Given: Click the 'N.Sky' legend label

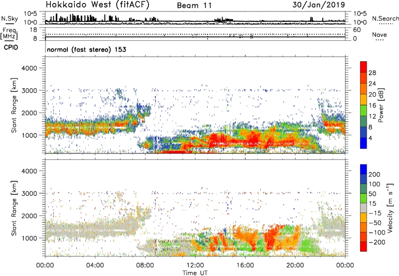Looking at the screenshot, I should 9,18.
